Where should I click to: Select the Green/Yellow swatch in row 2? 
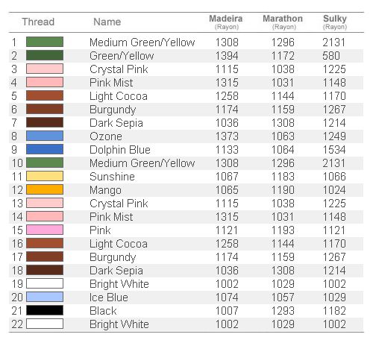[45, 55]
